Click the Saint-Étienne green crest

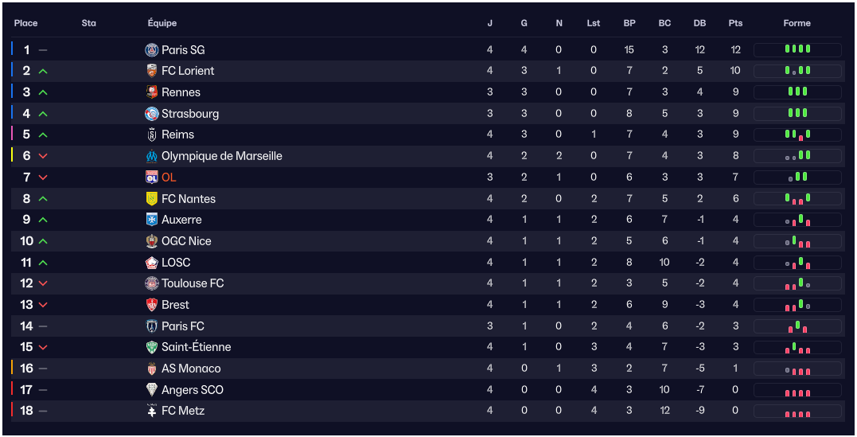click(152, 347)
